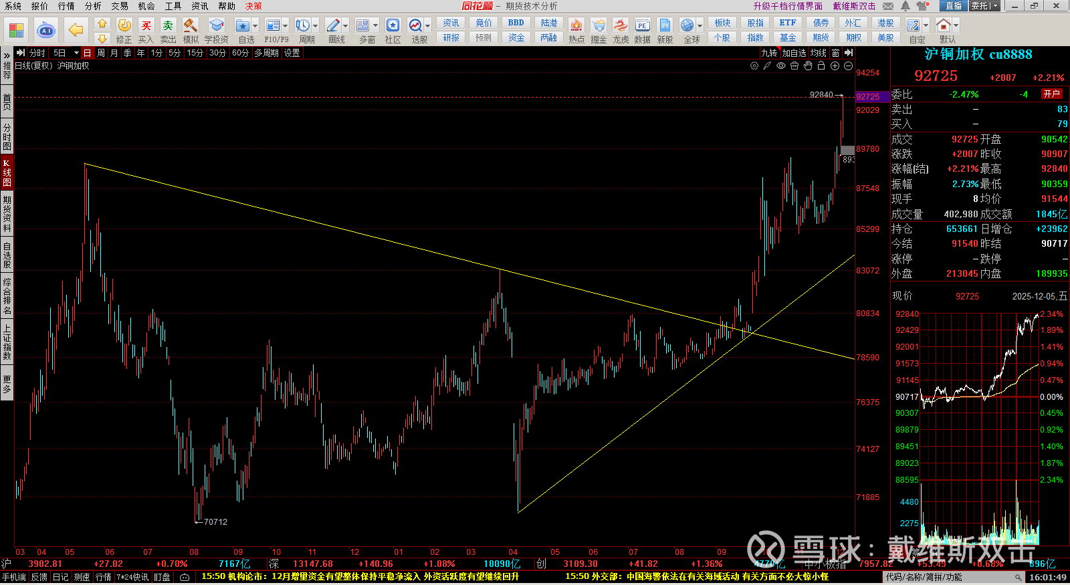Screen dimensions: 1070x585
Task: Toggle the chart lock icon
Action: (x=821, y=66)
